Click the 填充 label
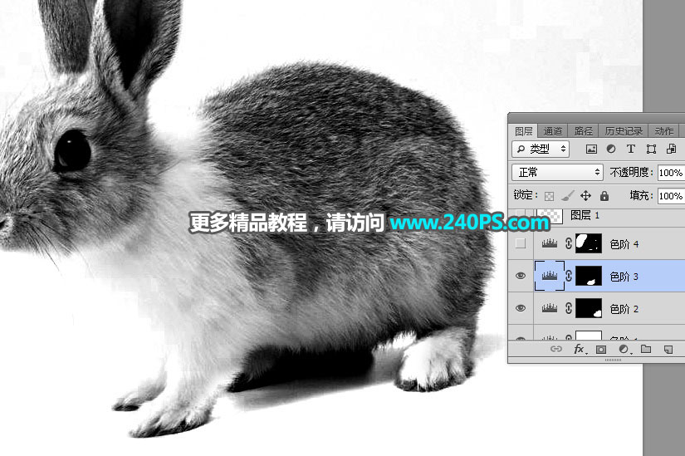This screenshot has height=456, width=685. click(x=641, y=195)
